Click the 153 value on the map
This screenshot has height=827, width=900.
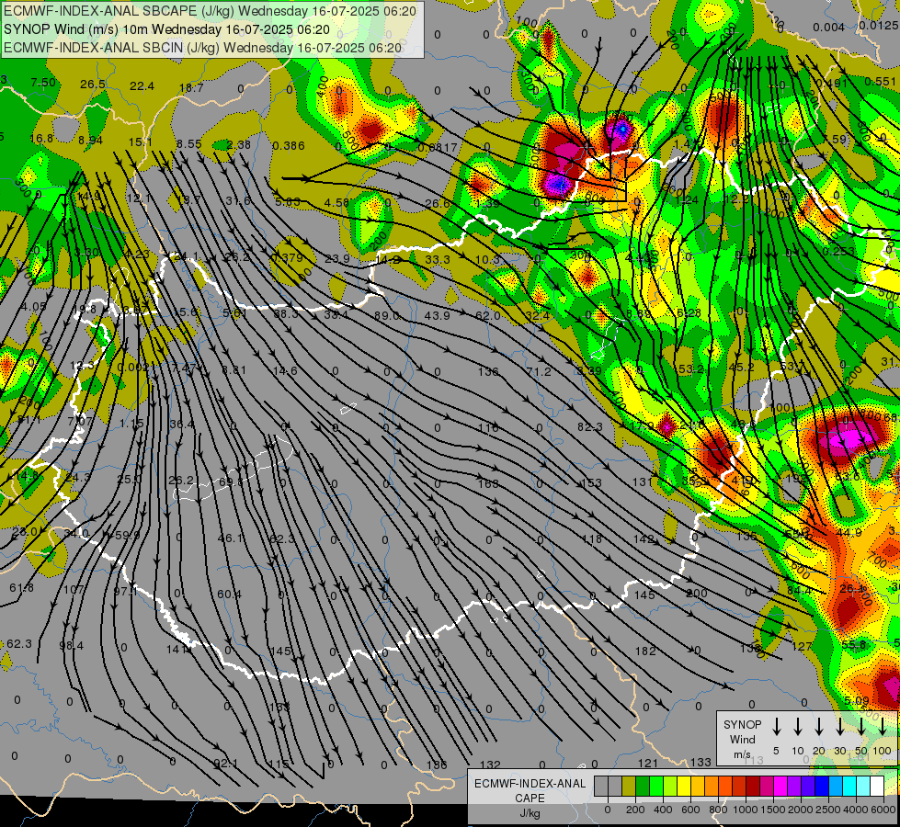pyautogui.click(x=591, y=483)
